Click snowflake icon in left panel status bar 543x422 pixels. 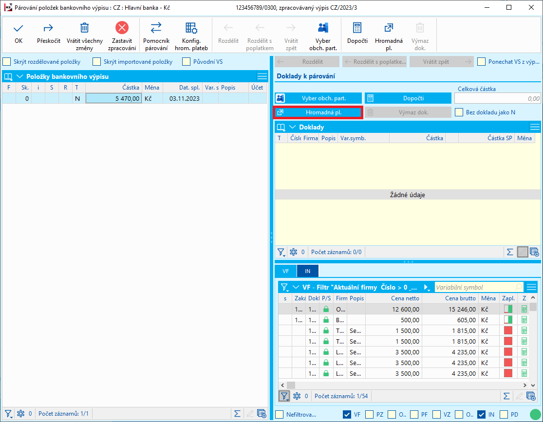(x=21, y=413)
